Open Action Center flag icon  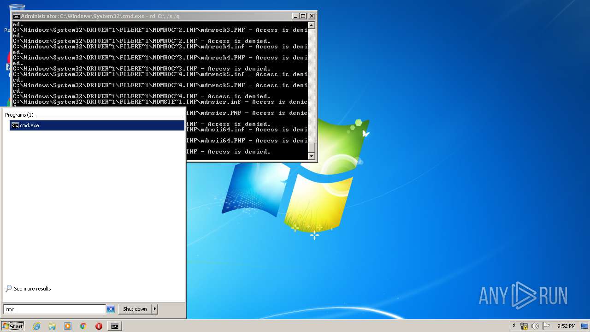(x=546, y=326)
